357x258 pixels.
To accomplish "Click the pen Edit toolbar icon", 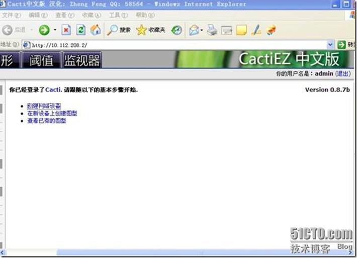I will pyautogui.click(x=256, y=30).
